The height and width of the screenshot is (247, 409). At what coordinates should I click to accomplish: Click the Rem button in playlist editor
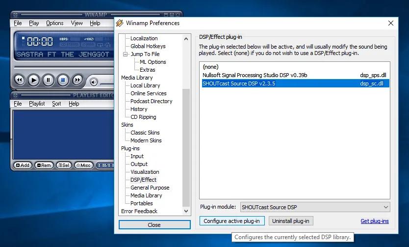[44, 165]
